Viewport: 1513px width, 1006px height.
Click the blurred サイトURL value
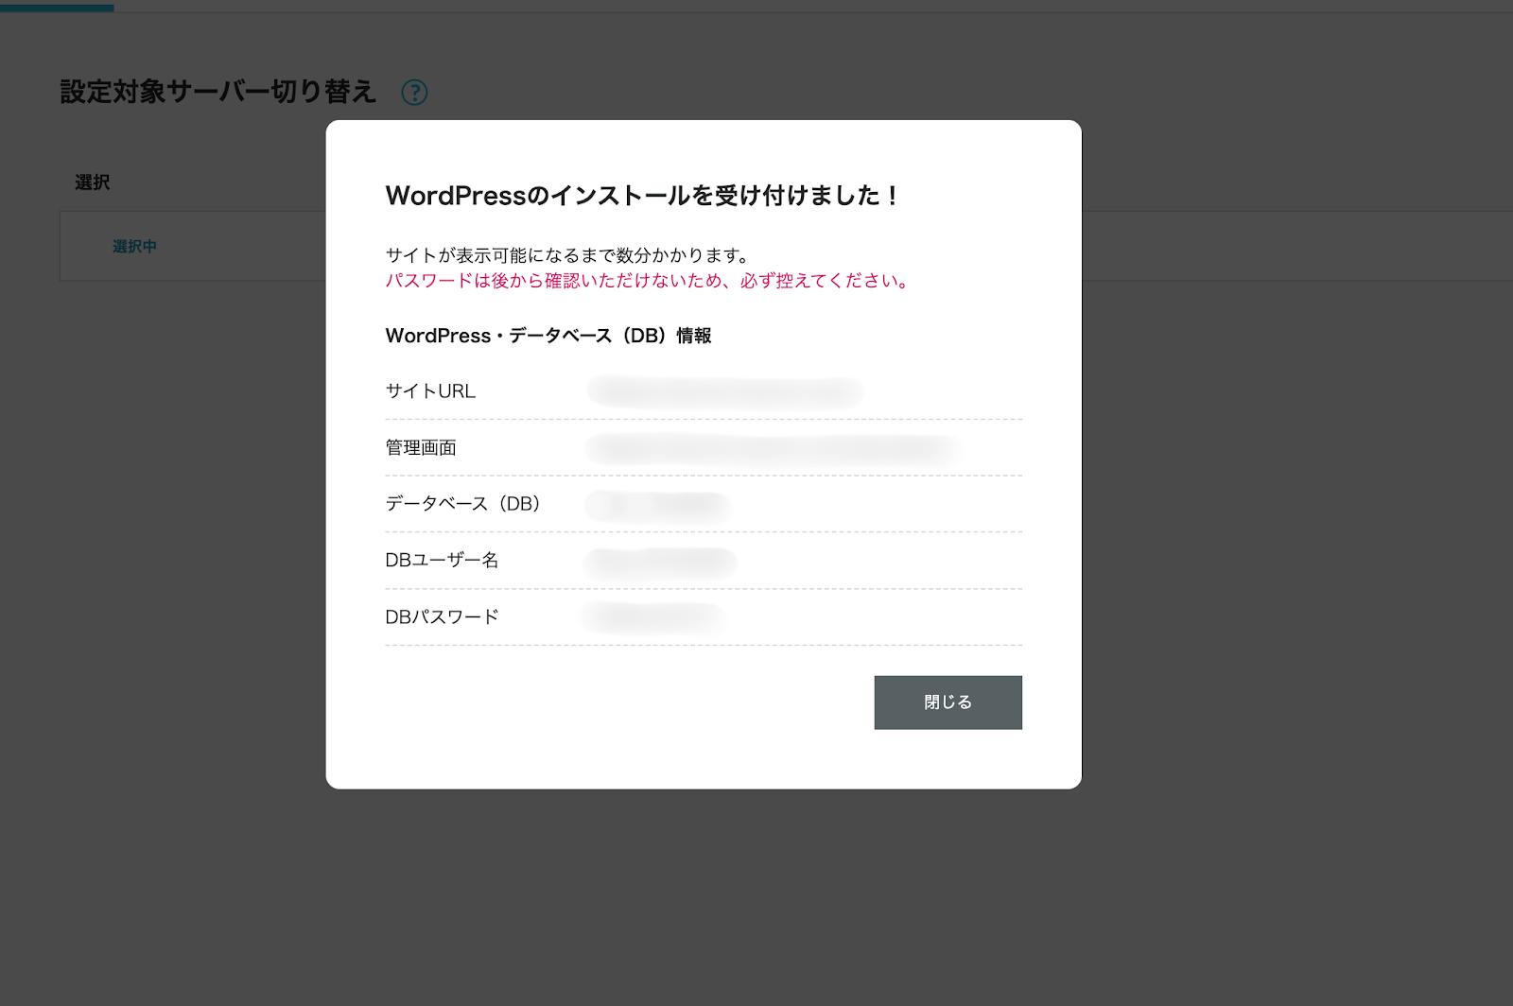pyautogui.click(x=725, y=391)
